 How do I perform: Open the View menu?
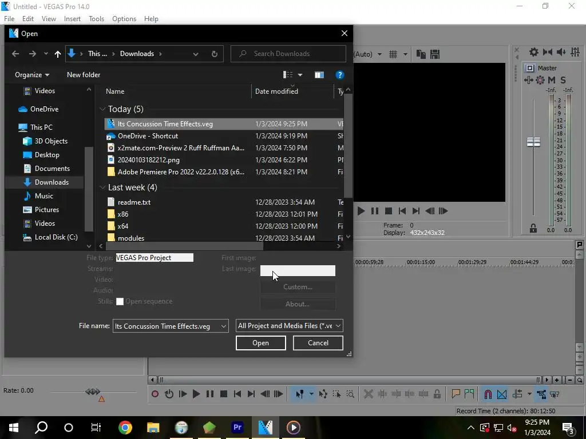49,19
